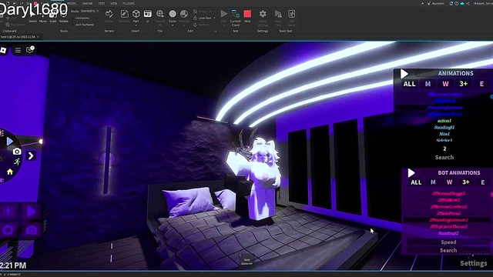Start a Team Test
Image resolution: width=493 pixels, height=277 pixels.
278,18
